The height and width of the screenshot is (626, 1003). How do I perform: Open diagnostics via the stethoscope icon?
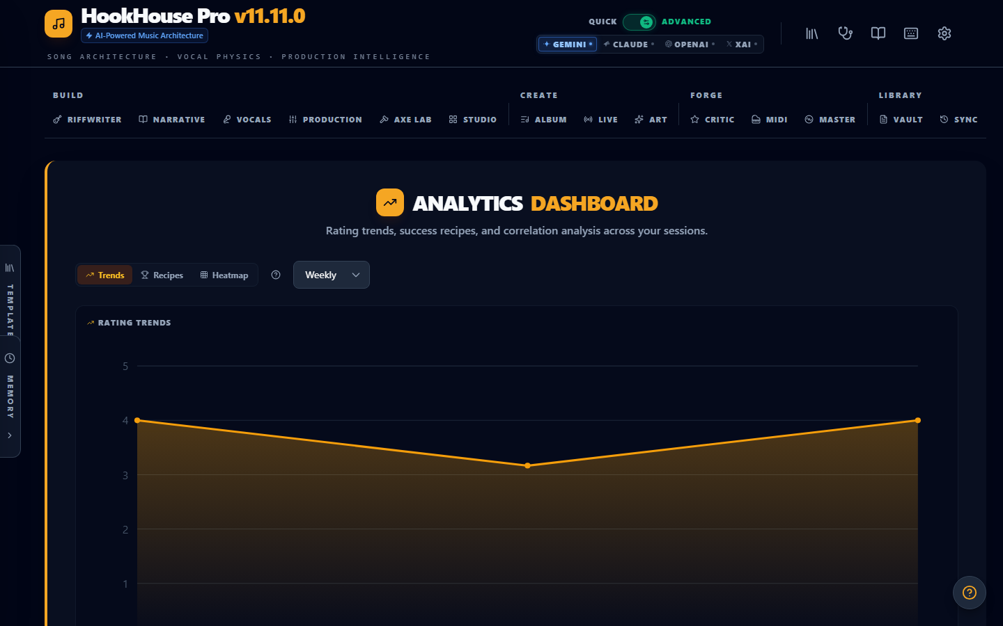point(845,33)
